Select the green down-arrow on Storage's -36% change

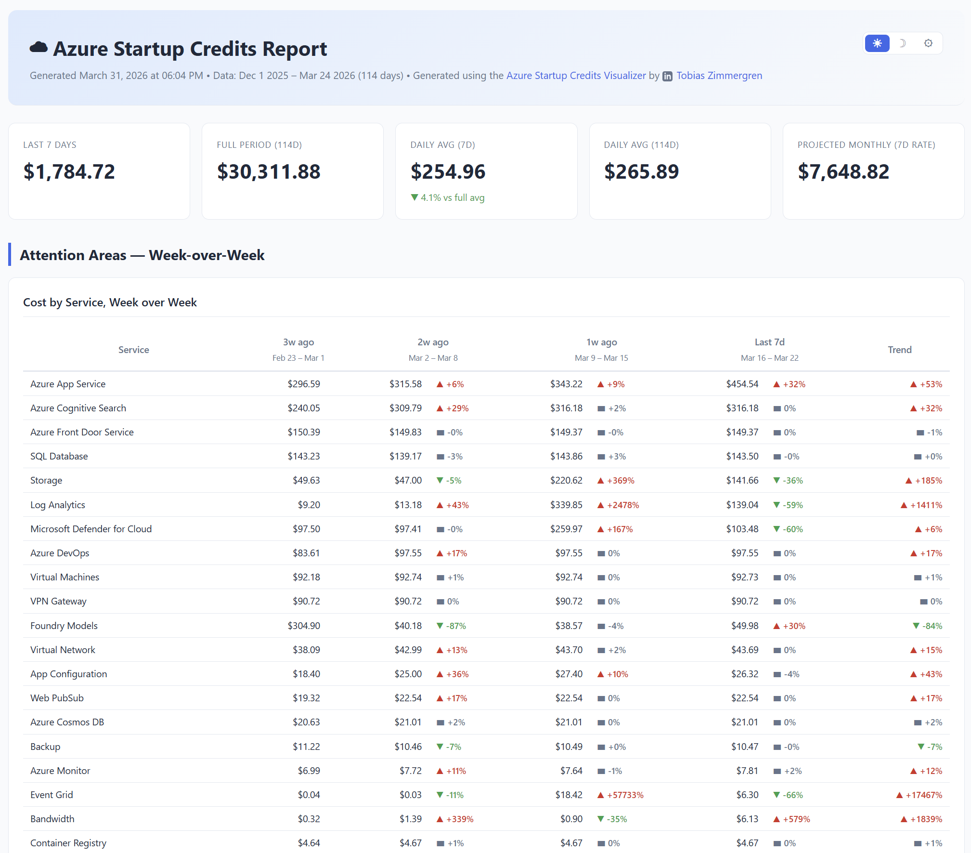776,480
